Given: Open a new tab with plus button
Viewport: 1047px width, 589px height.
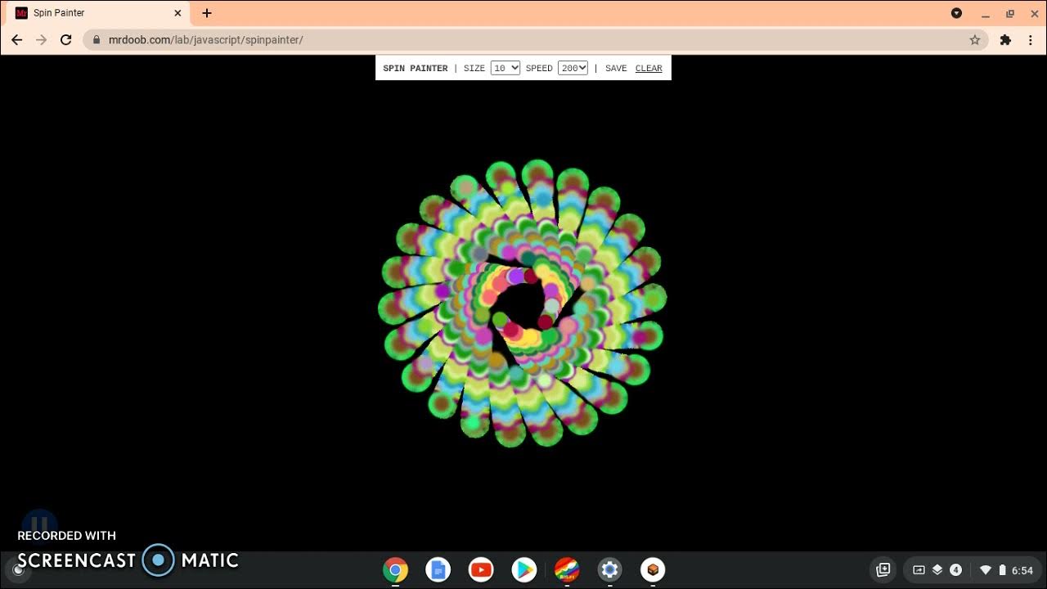Looking at the screenshot, I should point(207,13).
